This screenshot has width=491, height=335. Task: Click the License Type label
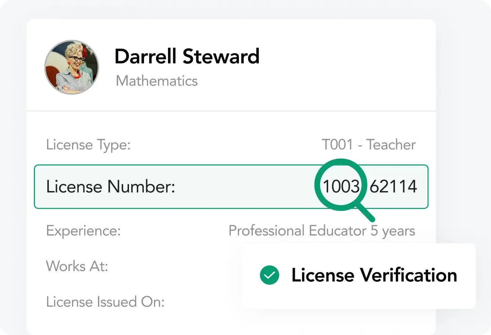(x=88, y=145)
